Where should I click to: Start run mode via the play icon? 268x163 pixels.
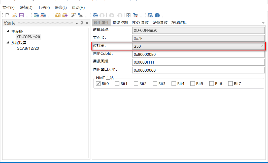click(112, 15)
